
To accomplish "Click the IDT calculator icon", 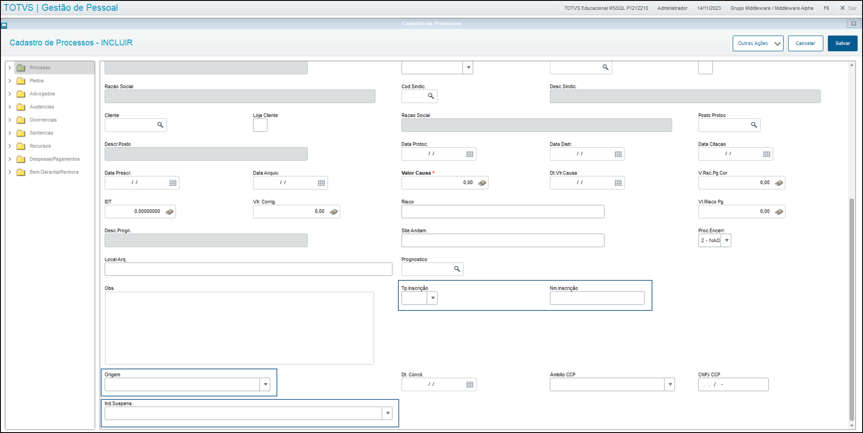I will (x=170, y=212).
